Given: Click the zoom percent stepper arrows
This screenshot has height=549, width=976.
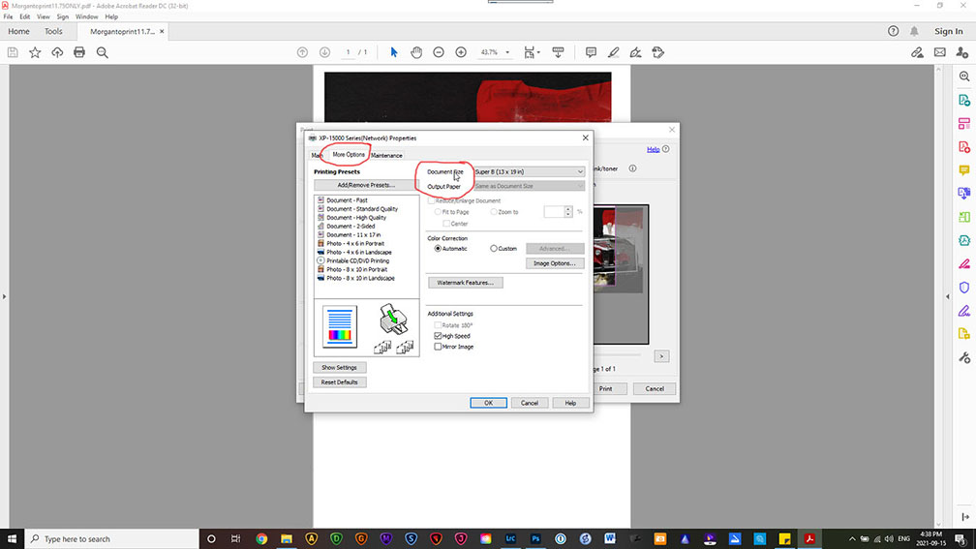Looking at the screenshot, I should click(568, 212).
